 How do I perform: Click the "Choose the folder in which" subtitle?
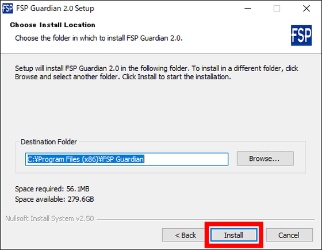99,38
